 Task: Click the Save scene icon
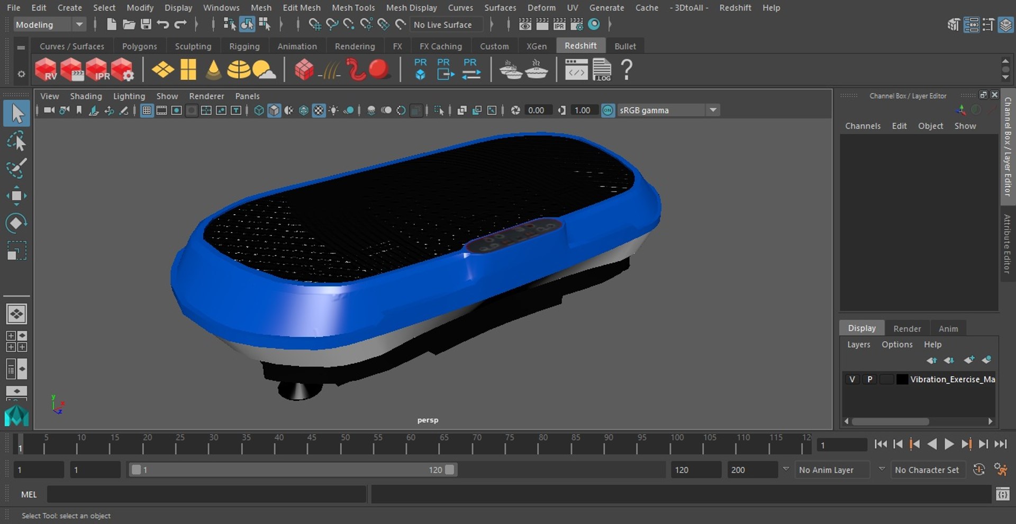coord(146,24)
